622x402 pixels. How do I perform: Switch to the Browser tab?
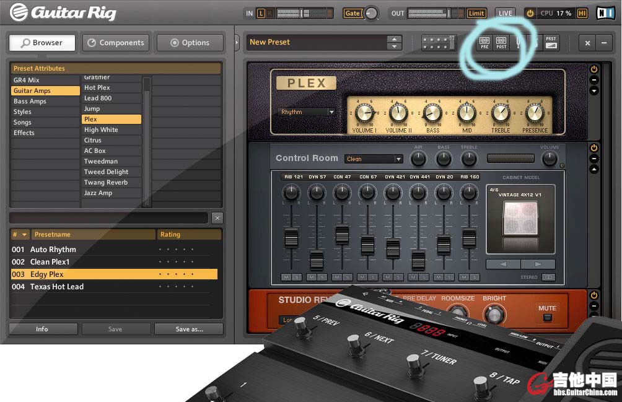pyautogui.click(x=42, y=42)
